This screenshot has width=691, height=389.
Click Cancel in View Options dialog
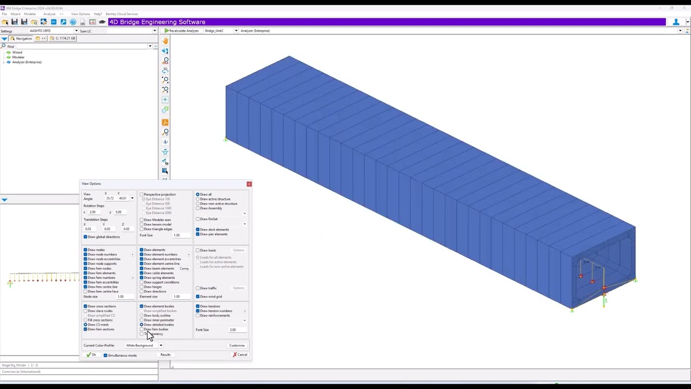click(240, 355)
